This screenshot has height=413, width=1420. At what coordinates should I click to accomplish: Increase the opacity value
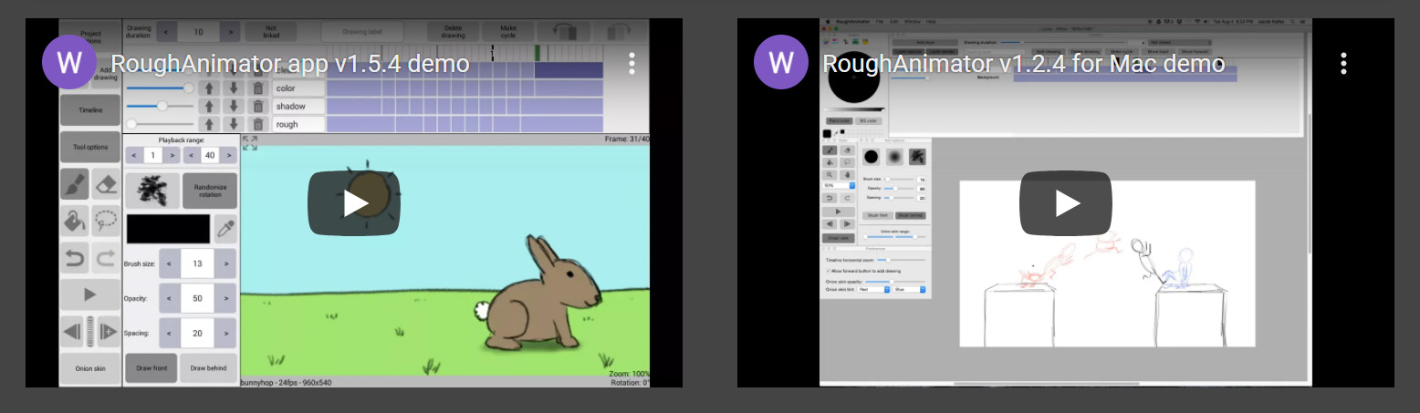(228, 299)
